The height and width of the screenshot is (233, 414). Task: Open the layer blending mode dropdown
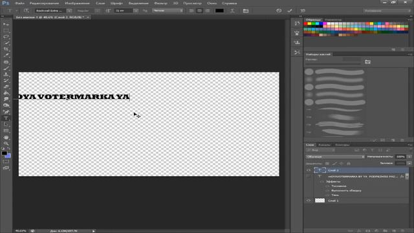pyautogui.click(x=335, y=157)
